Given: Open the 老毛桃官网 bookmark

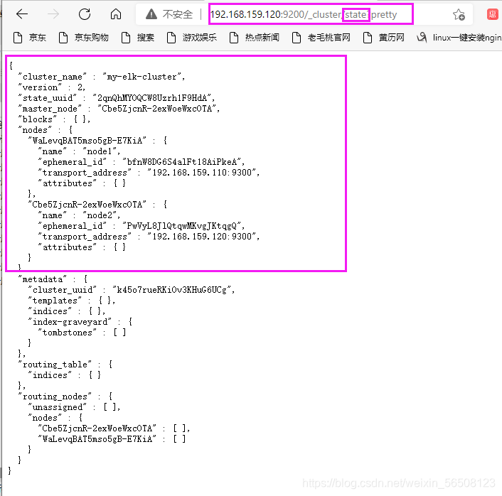Looking at the screenshot, I should [321, 38].
